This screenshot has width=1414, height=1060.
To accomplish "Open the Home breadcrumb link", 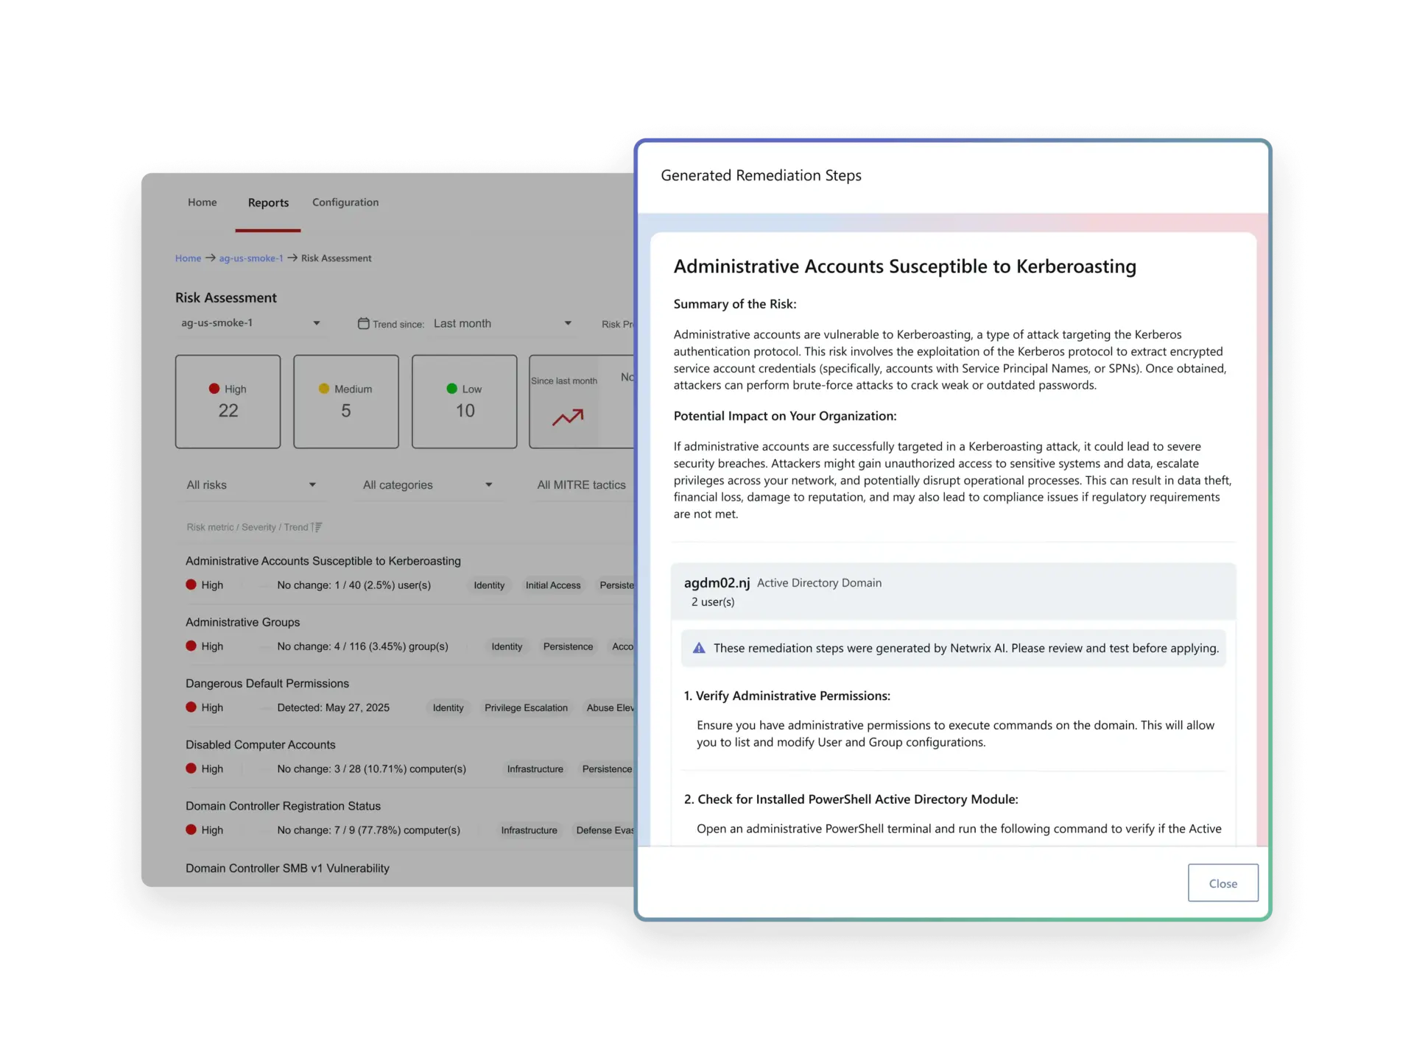I will 188,258.
